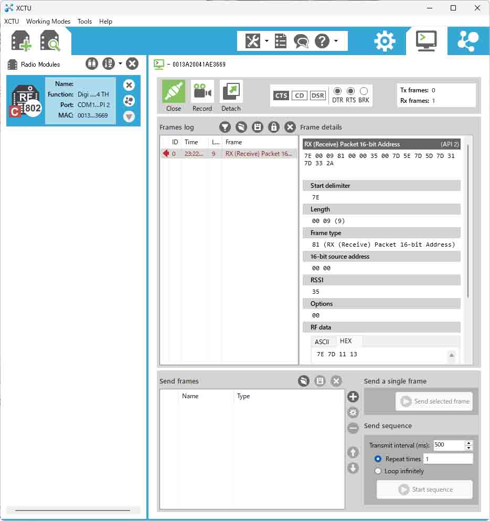Remove selected send frame minus icon

(353, 428)
